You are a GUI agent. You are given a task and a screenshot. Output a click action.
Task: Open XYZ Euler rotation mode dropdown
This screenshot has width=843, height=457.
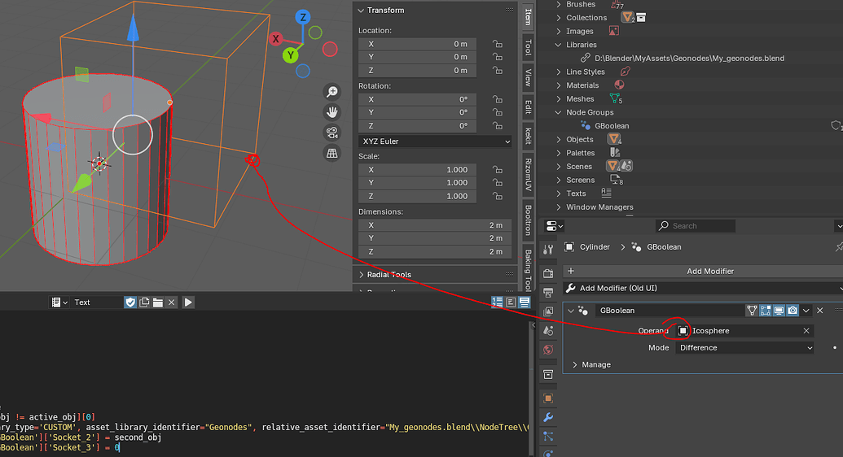tap(435, 141)
